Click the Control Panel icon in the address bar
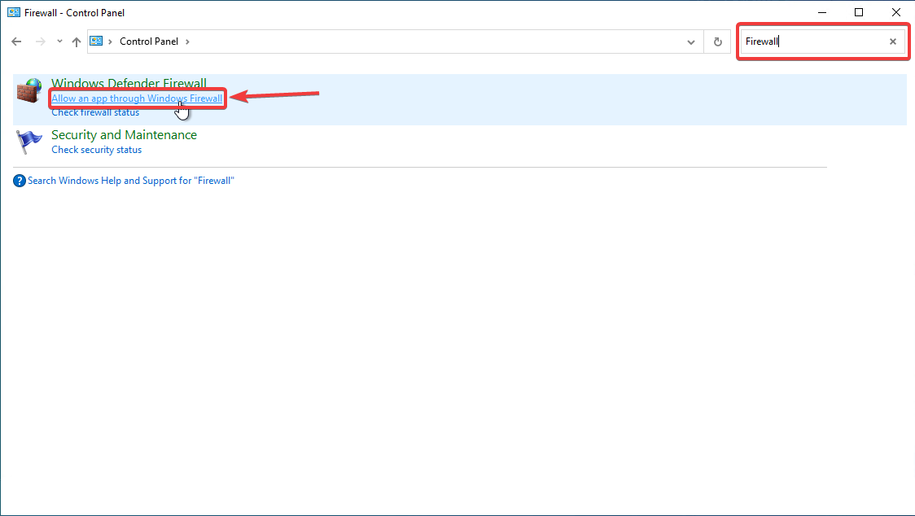The width and height of the screenshot is (915, 516). click(x=96, y=41)
